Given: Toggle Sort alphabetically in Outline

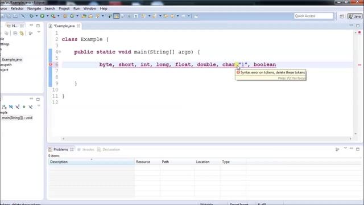Looking at the screenshot, I should (4, 106).
